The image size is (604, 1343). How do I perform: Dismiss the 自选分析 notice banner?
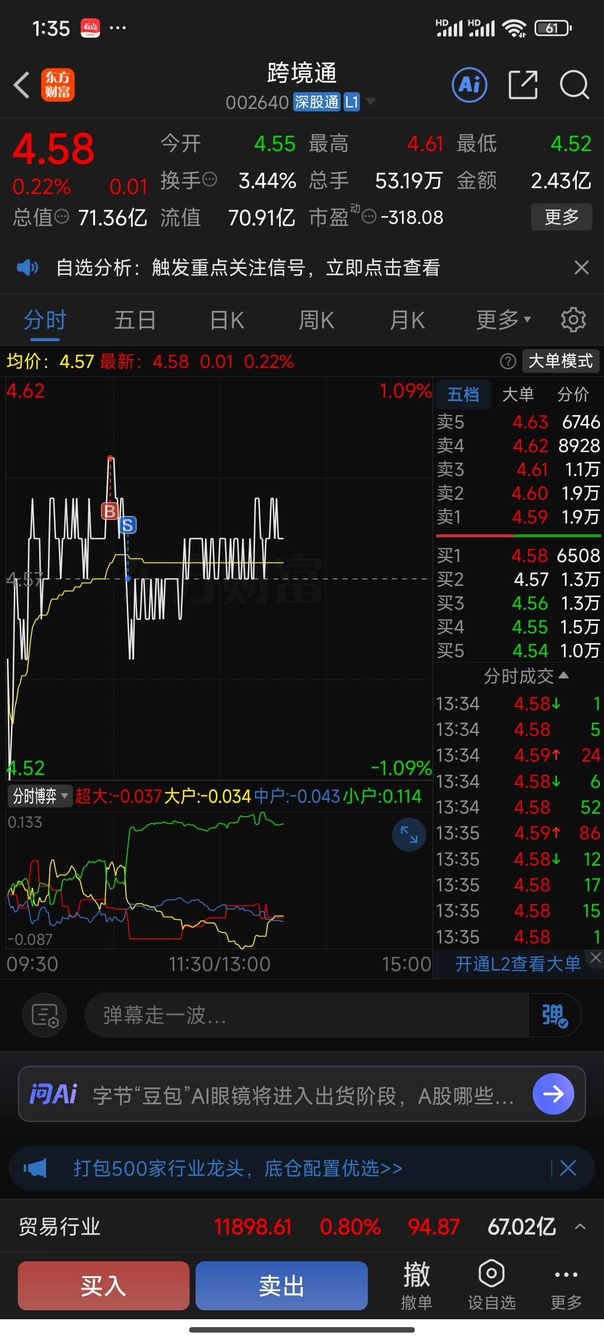tap(582, 267)
